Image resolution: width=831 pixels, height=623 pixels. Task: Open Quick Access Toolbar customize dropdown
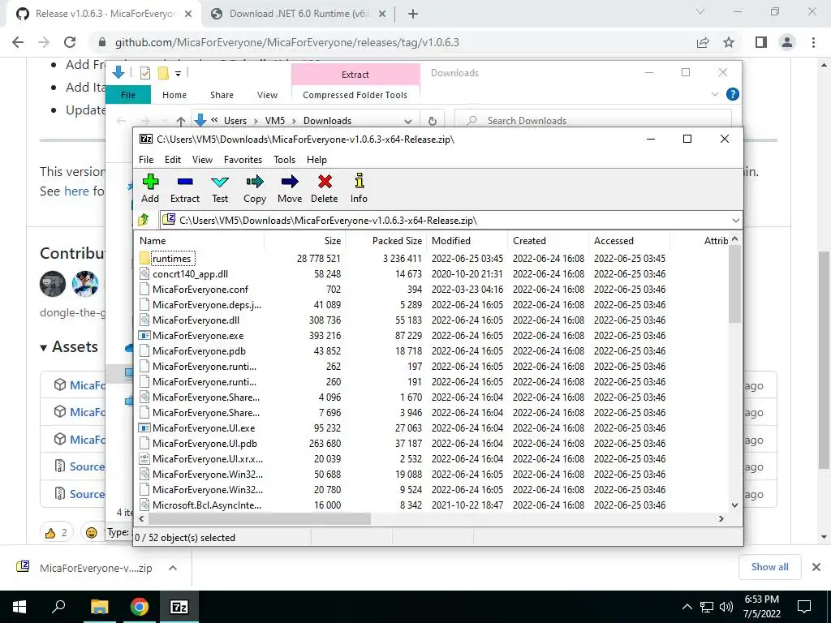(x=178, y=73)
